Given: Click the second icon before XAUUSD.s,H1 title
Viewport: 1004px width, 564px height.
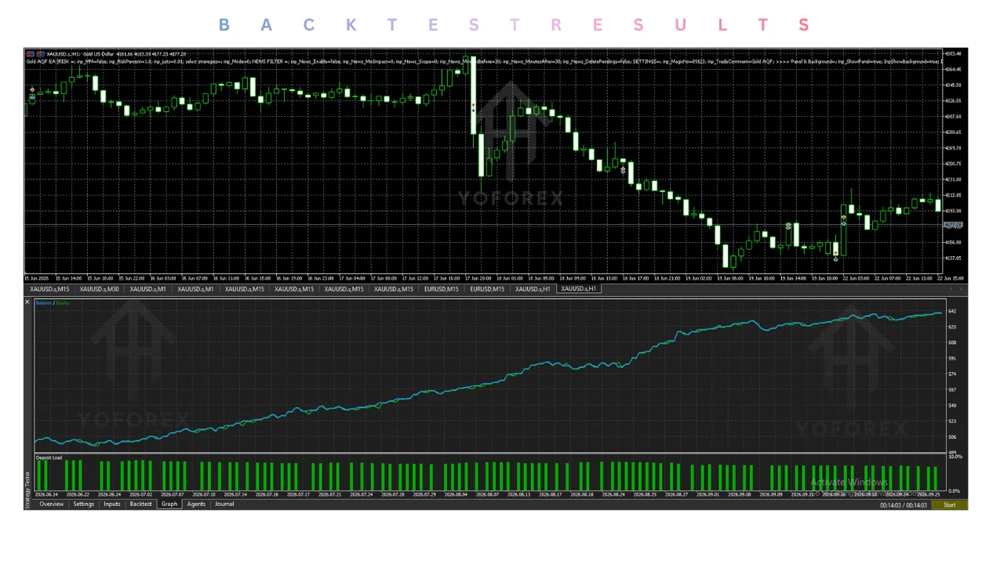Looking at the screenshot, I should [40, 54].
